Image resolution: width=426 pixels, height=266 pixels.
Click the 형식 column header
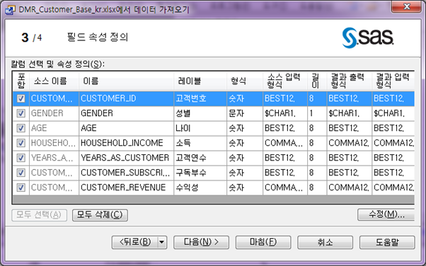click(x=245, y=81)
